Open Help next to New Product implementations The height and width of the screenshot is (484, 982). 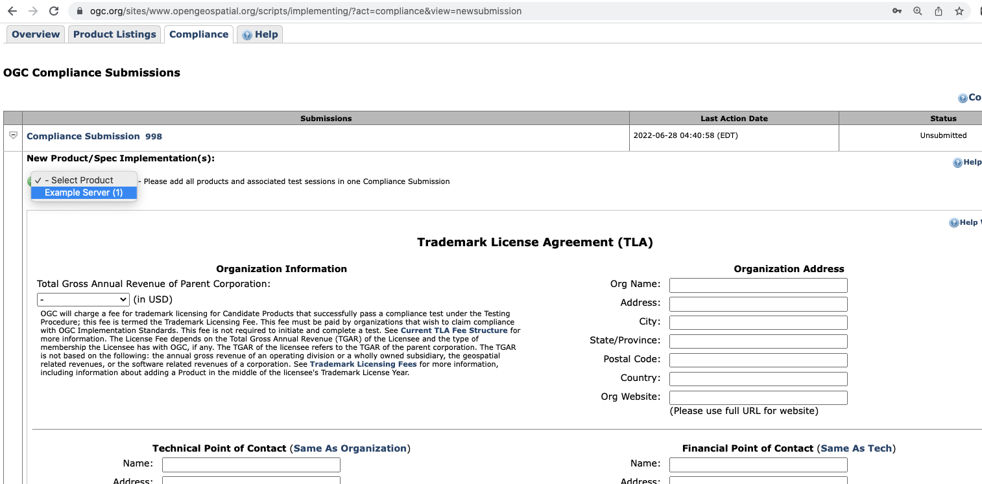967,163
